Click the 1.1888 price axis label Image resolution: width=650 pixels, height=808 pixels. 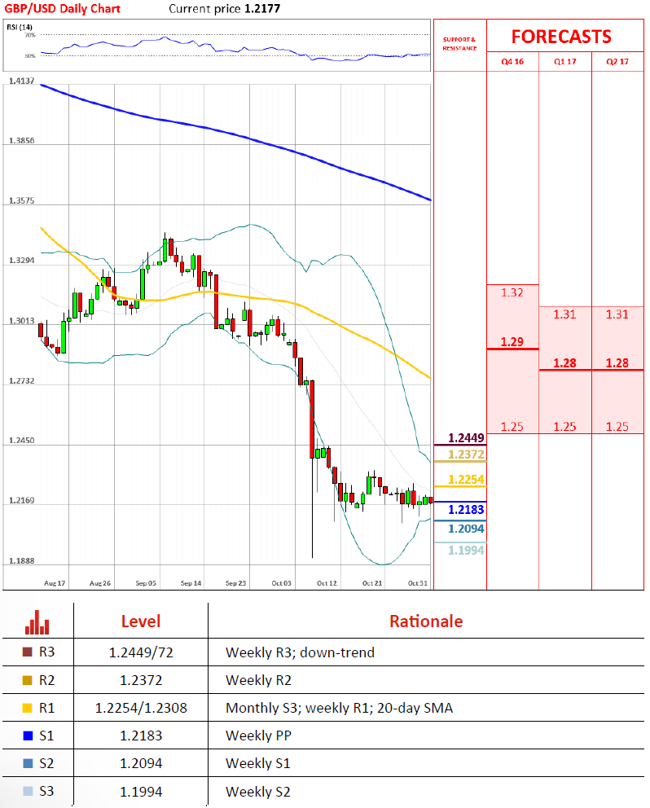pyautogui.click(x=22, y=561)
